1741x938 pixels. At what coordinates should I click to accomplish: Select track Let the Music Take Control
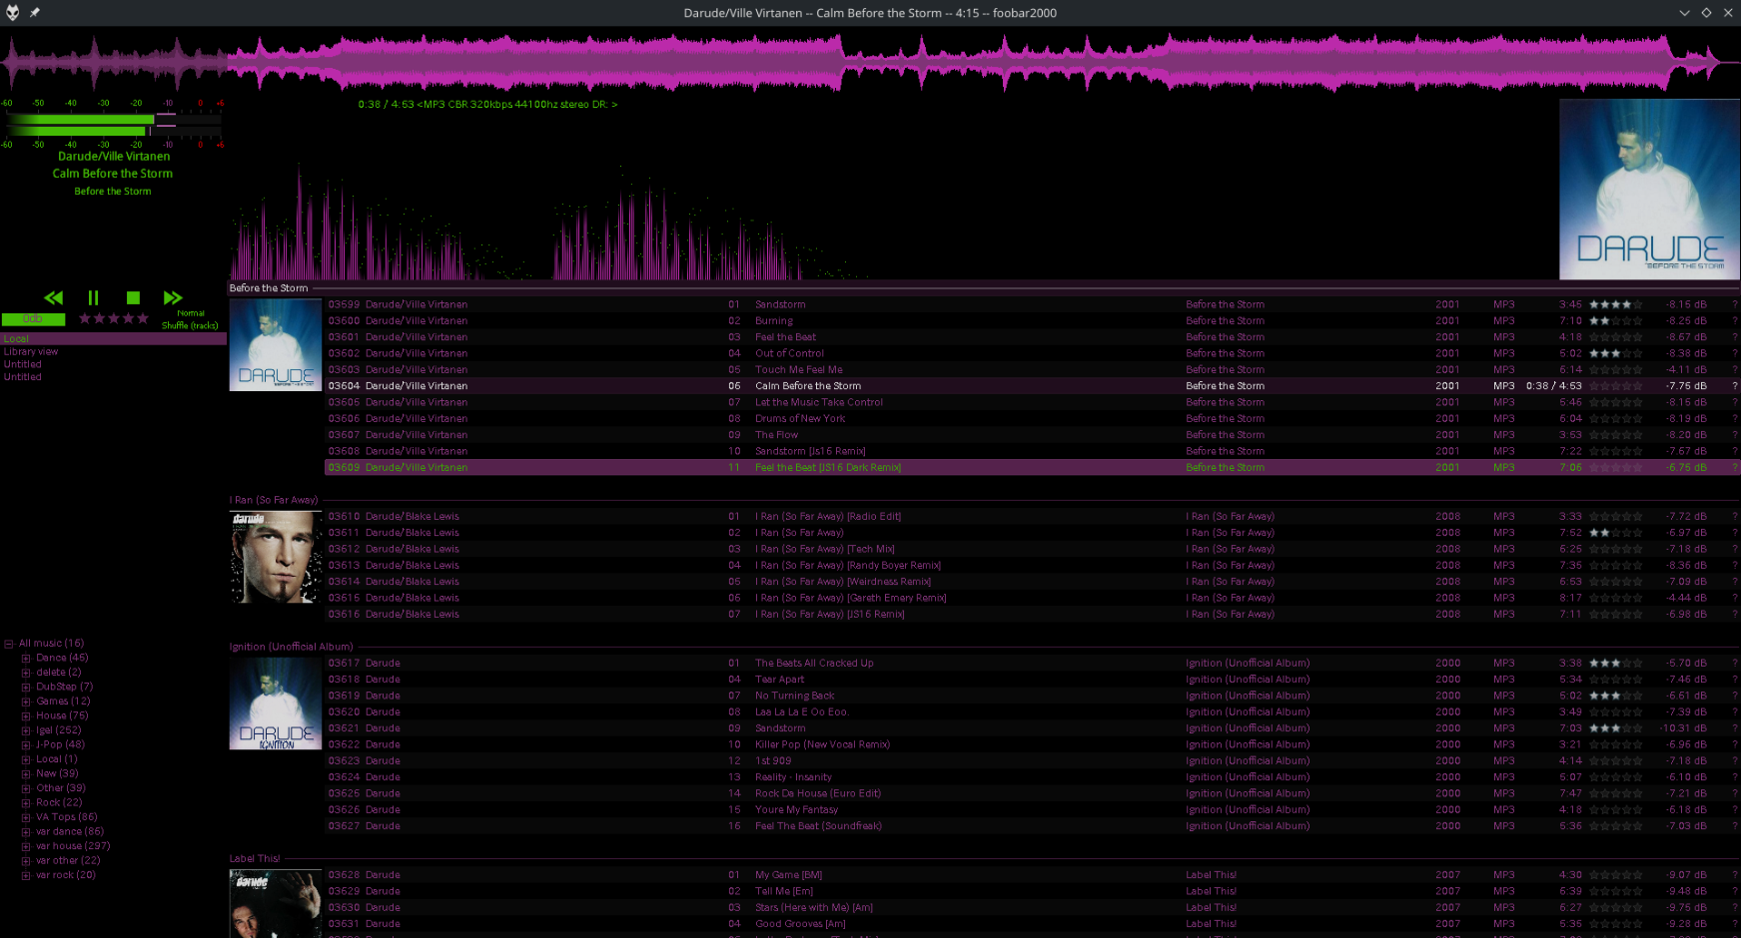[x=1032, y=402]
